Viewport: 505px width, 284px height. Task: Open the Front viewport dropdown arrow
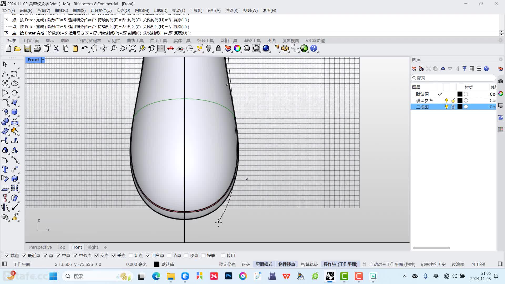point(43,60)
